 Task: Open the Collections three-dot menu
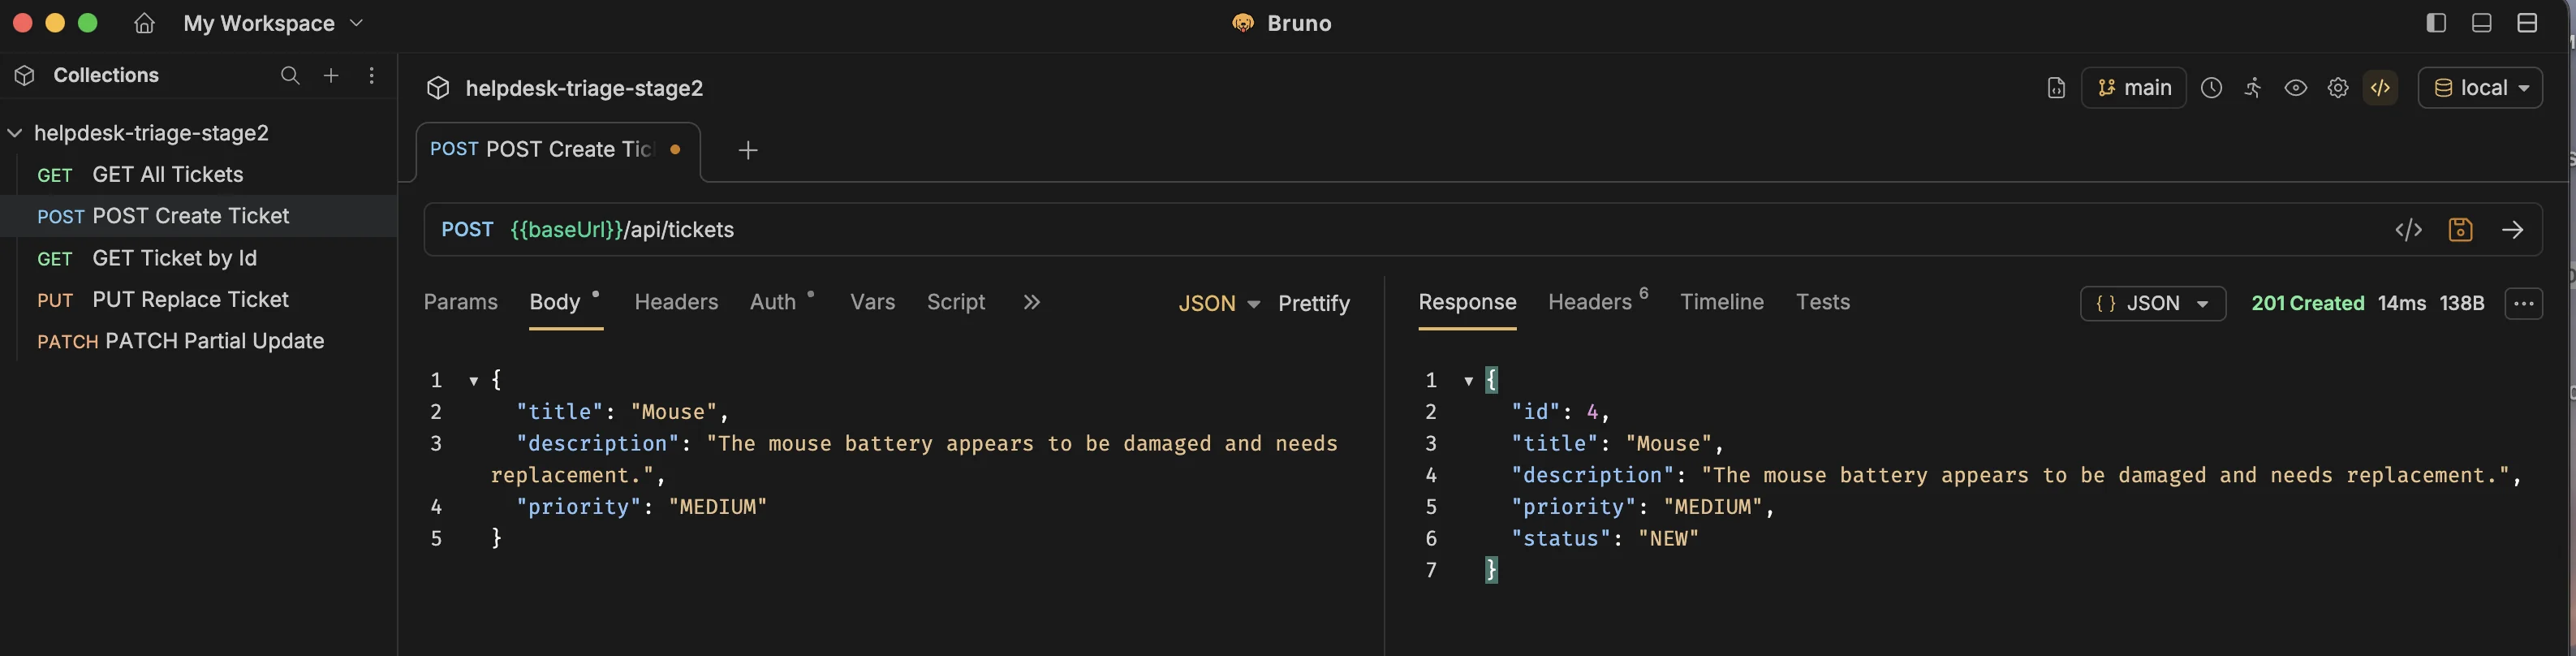tap(372, 75)
